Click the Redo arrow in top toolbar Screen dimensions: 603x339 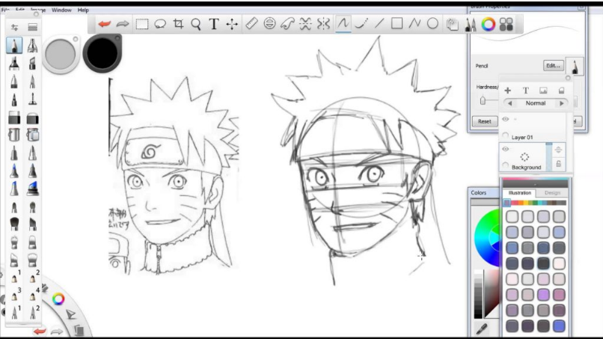click(123, 24)
